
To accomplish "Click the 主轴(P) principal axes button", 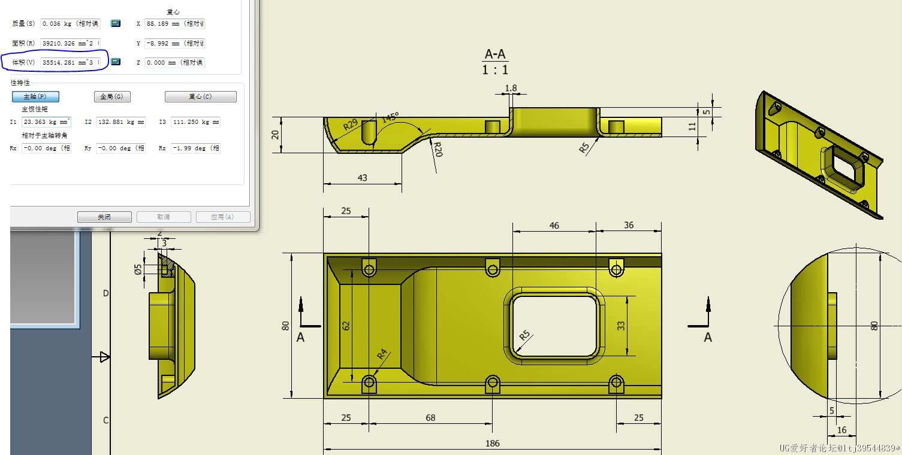I will [35, 96].
